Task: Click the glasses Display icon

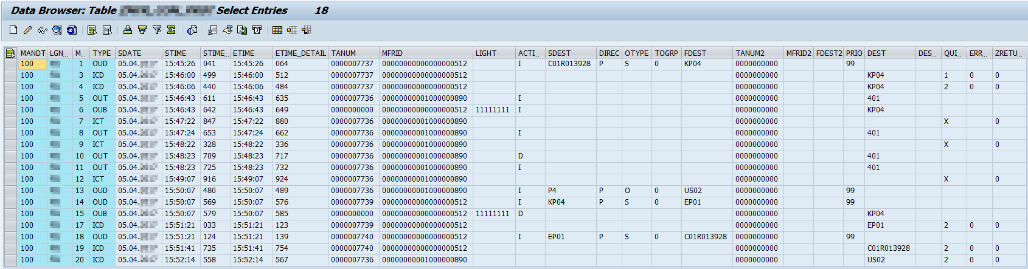Action: pos(42,30)
